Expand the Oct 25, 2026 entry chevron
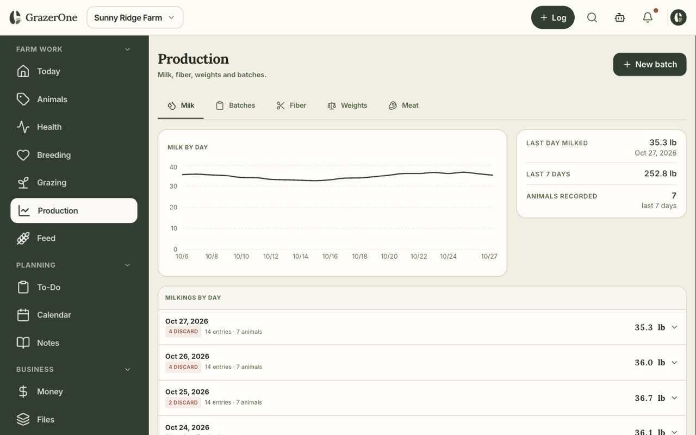This screenshot has height=435, width=696. [674, 398]
